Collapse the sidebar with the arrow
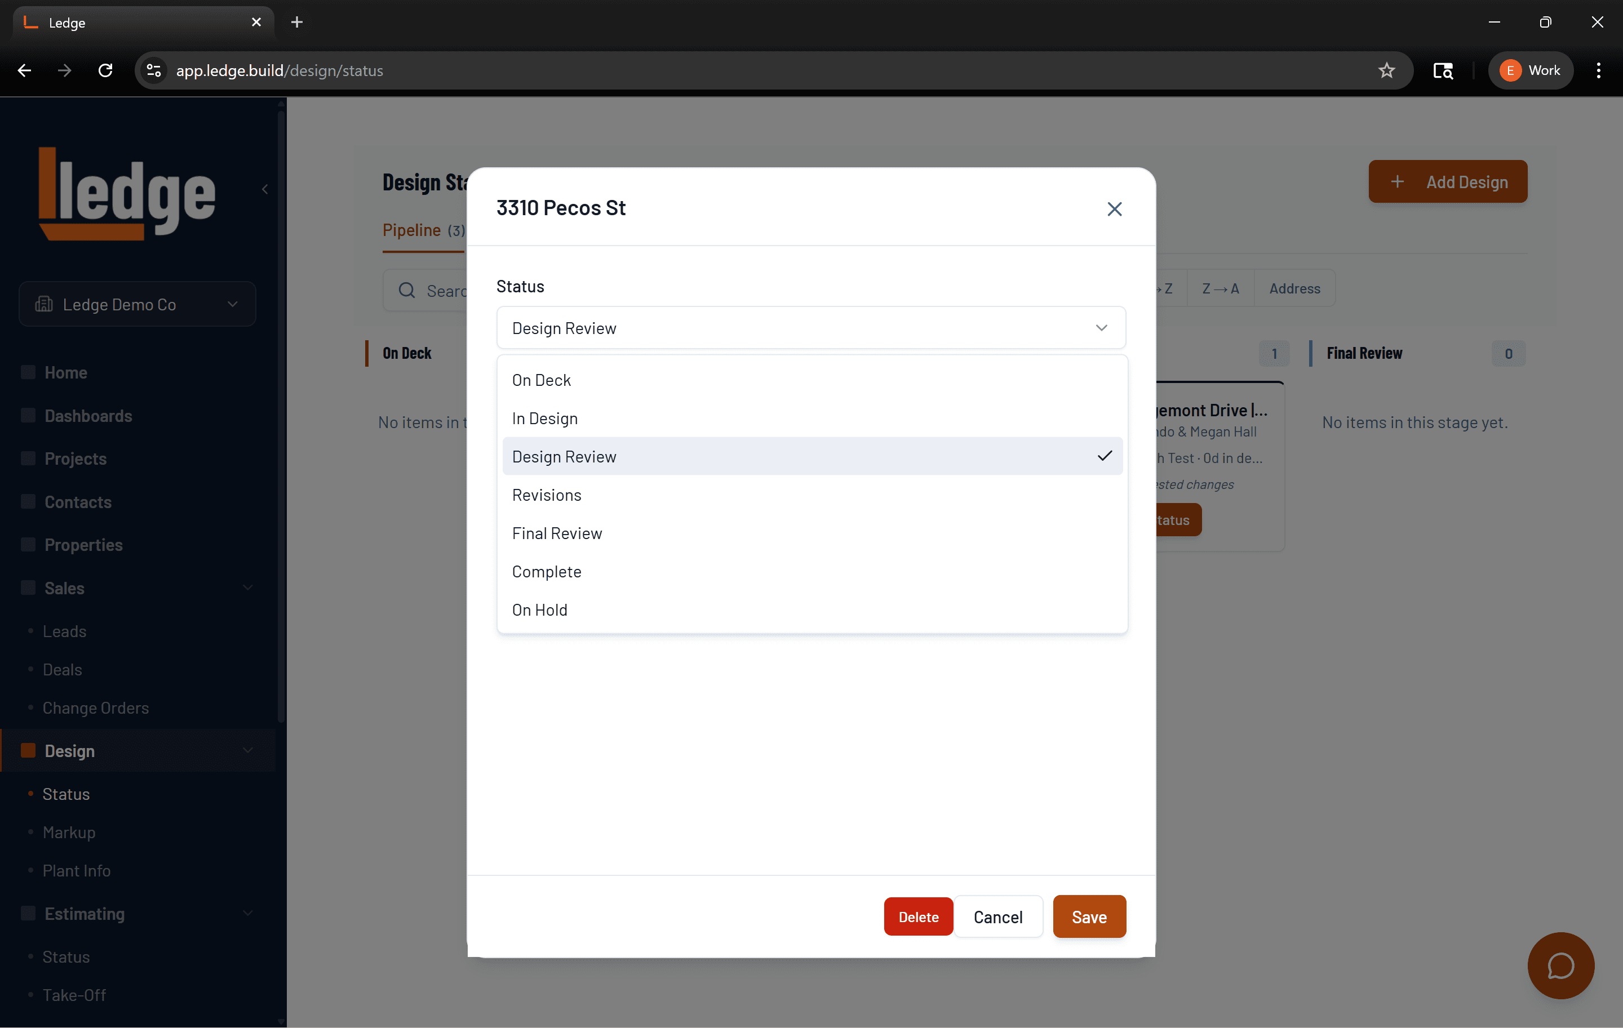This screenshot has height=1028, width=1623. click(x=265, y=189)
